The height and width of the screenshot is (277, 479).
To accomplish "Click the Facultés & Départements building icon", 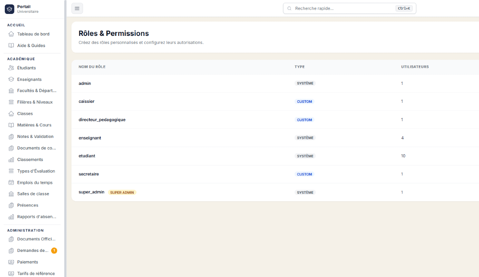I will point(11,90).
